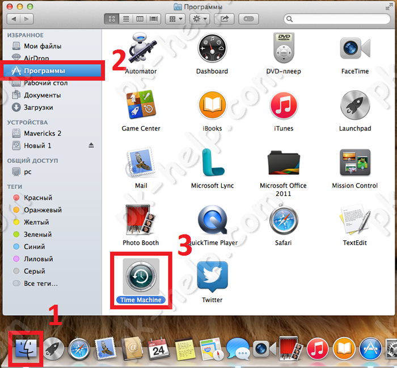Open Notes in the Dock
397x368 pixels.
tap(185, 349)
